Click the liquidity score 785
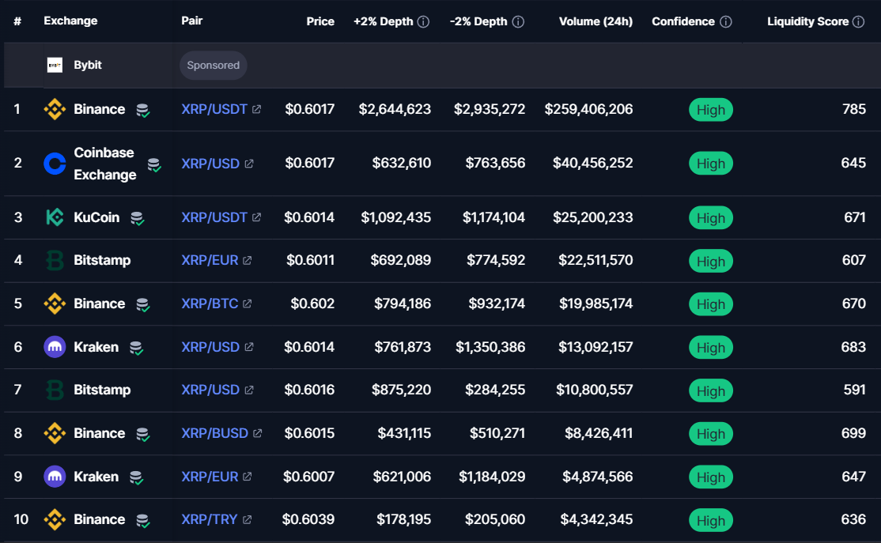Screen dimensions: 881x543 (x=854, y=109)
